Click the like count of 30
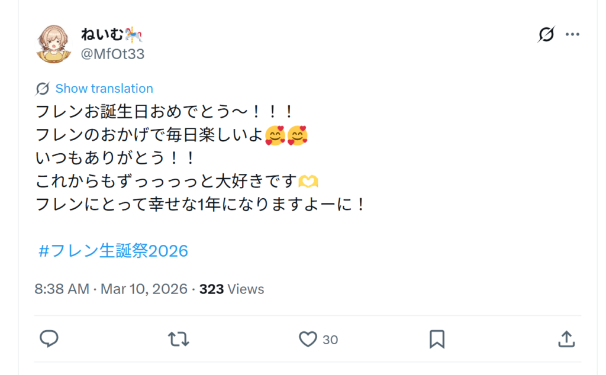 (x=330, y=340)
